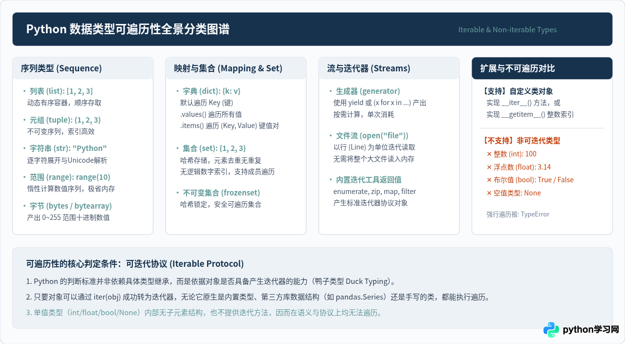Click '无需将整个大文件读入内存' line
The height and width of the screenshot is (344, 625).
tap(374, 159)
